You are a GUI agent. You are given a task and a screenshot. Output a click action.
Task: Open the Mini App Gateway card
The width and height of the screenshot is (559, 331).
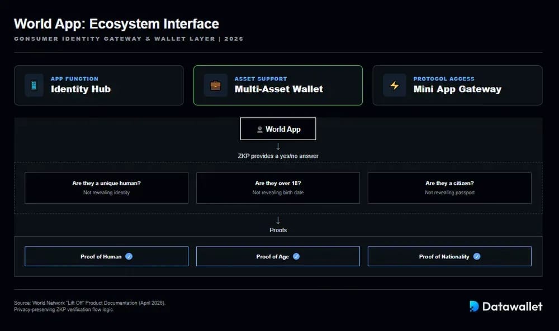pyautogui.click(x=457, y=85)
